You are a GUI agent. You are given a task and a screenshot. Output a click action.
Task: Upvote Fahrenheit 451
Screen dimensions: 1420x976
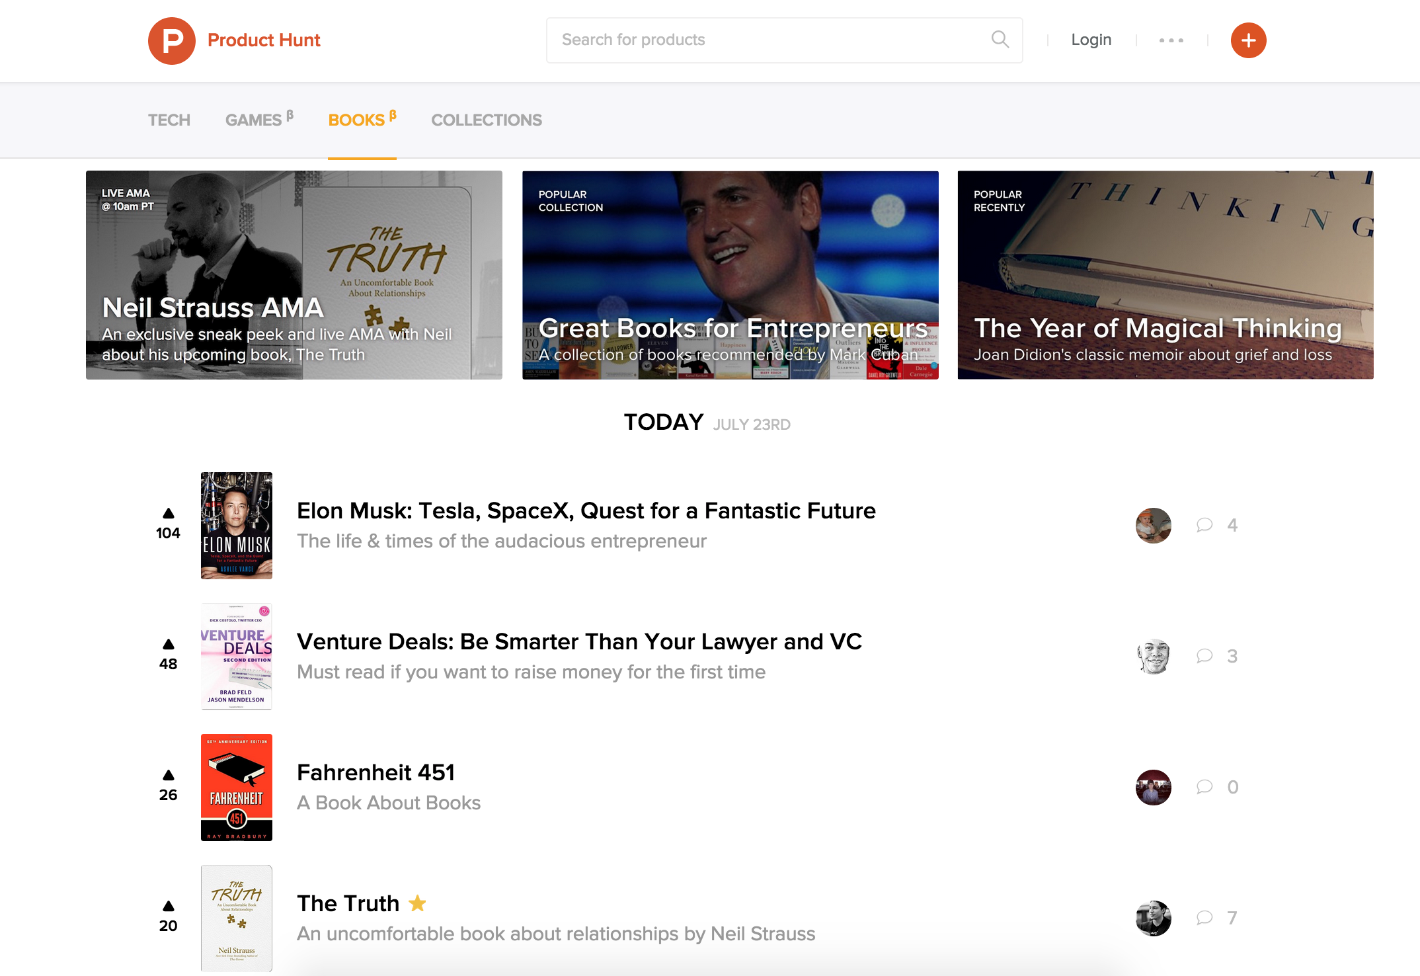pos(169,776)
